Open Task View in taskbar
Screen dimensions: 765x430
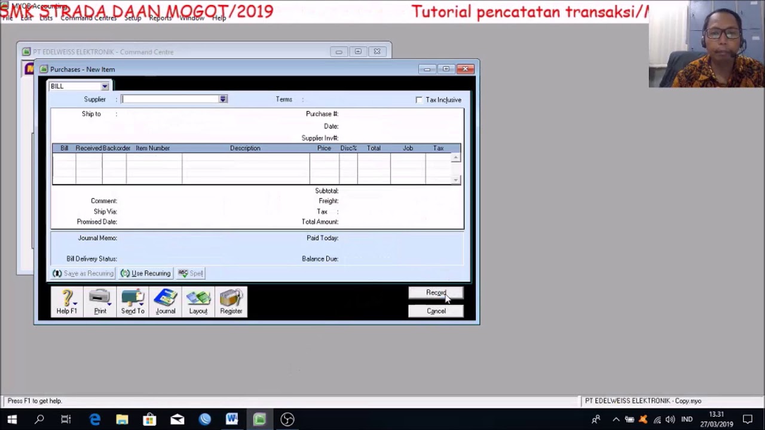66,419
